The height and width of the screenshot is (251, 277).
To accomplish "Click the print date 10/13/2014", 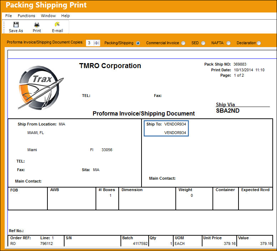I will click(x=243, y=70).
